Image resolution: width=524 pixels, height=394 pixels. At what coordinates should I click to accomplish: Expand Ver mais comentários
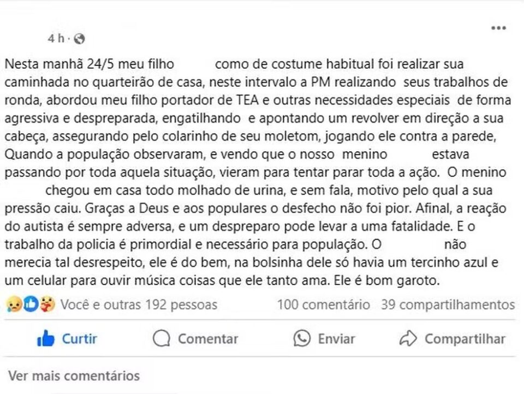(x=74, y=376)
